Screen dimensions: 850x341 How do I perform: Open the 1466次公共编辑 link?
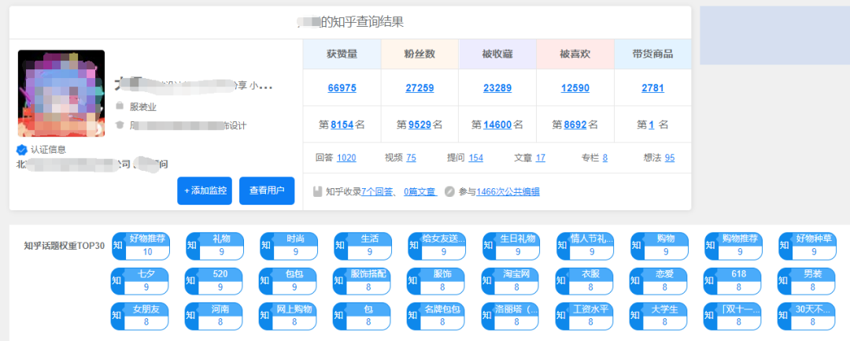pos(508,191)
